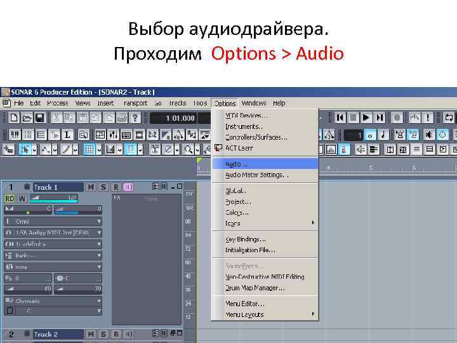457x343 pixels.
Task: Click the Track 1 name field
Action: pyautogui.click(x=58, y=187)
